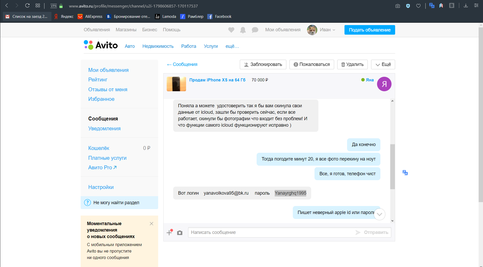
Task: Toggle the VPN badge in address bar
Action: pyautogui.click(x=54, y=6)
